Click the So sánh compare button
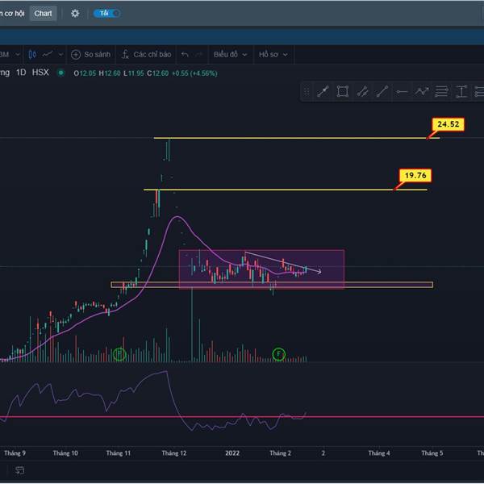 click(x=90, y=54)
